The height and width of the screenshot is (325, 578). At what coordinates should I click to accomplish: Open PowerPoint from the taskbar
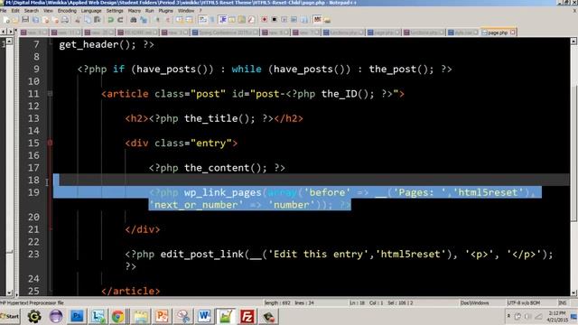162,316
